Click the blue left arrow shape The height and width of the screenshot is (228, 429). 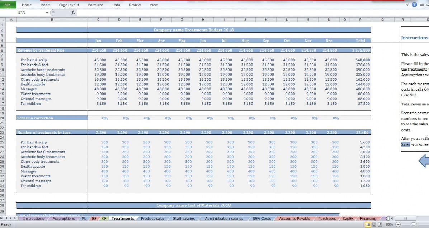tap(424, 161)
